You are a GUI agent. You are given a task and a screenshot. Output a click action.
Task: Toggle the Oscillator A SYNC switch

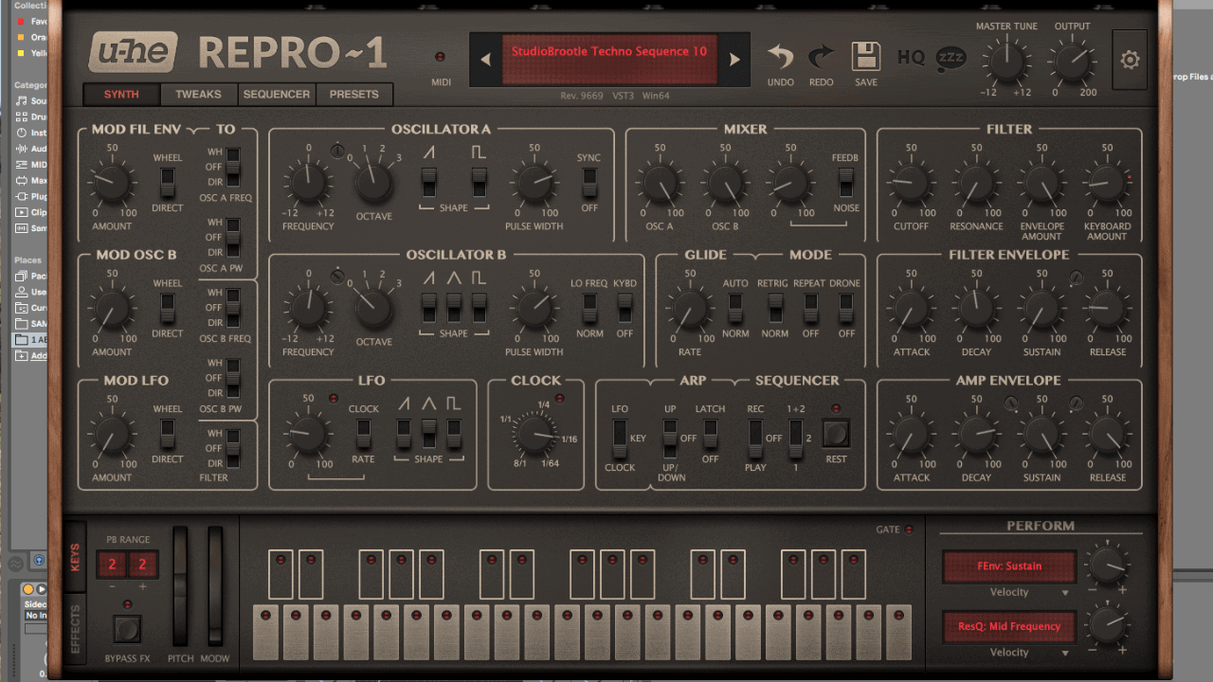click(x=588, y=182)
